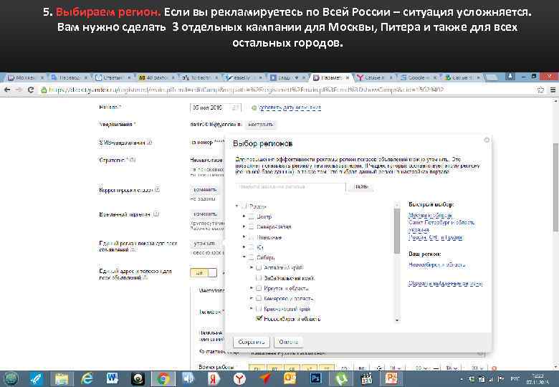Close the region selection dialog with X

point(487,140)
